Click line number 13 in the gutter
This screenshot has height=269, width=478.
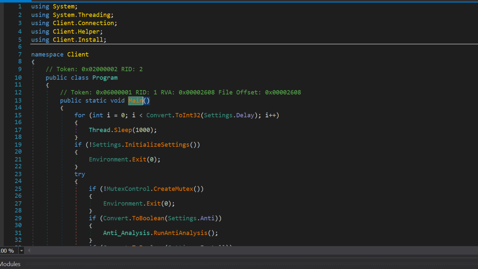(x=18, y=101)
